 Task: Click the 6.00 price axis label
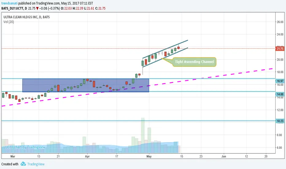click(279, 147)
